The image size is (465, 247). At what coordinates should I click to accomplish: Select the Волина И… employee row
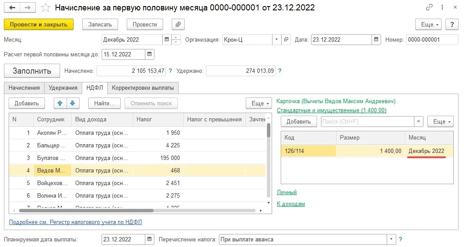(x=137, y=195)
